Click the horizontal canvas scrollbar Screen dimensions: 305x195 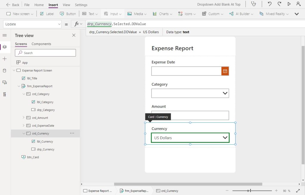tap(188, 184)
